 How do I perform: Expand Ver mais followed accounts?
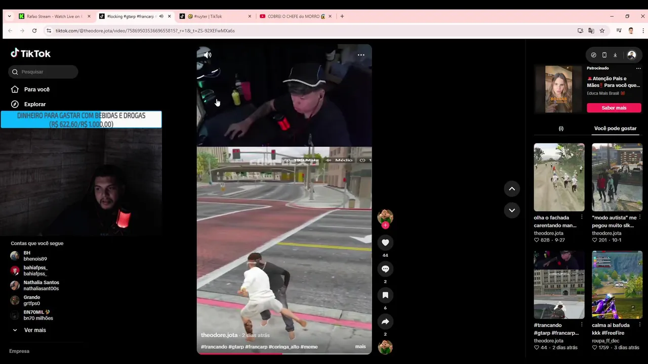(29, 330)
